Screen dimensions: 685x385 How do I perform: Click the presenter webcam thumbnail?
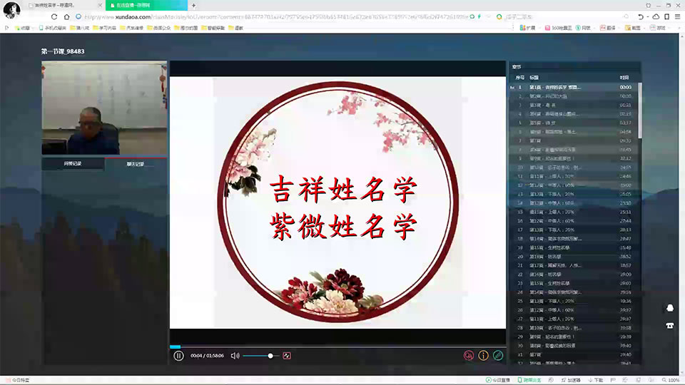tap(104, 108)
